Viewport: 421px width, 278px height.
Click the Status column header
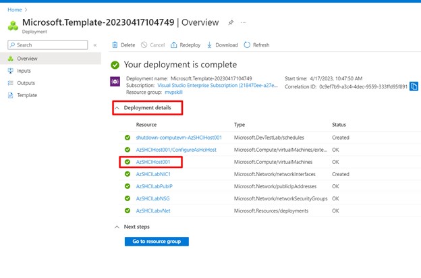coord(339,125)
